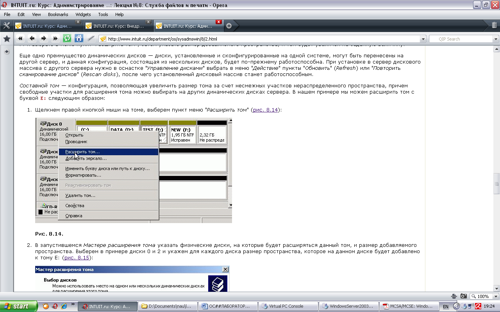500x312 pixels.
Task: Switch to Virtual PC Console window
Action: coord(289,306)
